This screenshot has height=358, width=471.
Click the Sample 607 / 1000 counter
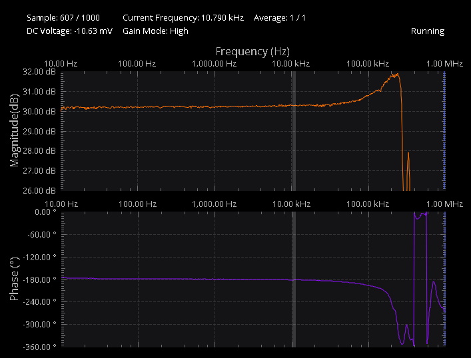(63, 17)
